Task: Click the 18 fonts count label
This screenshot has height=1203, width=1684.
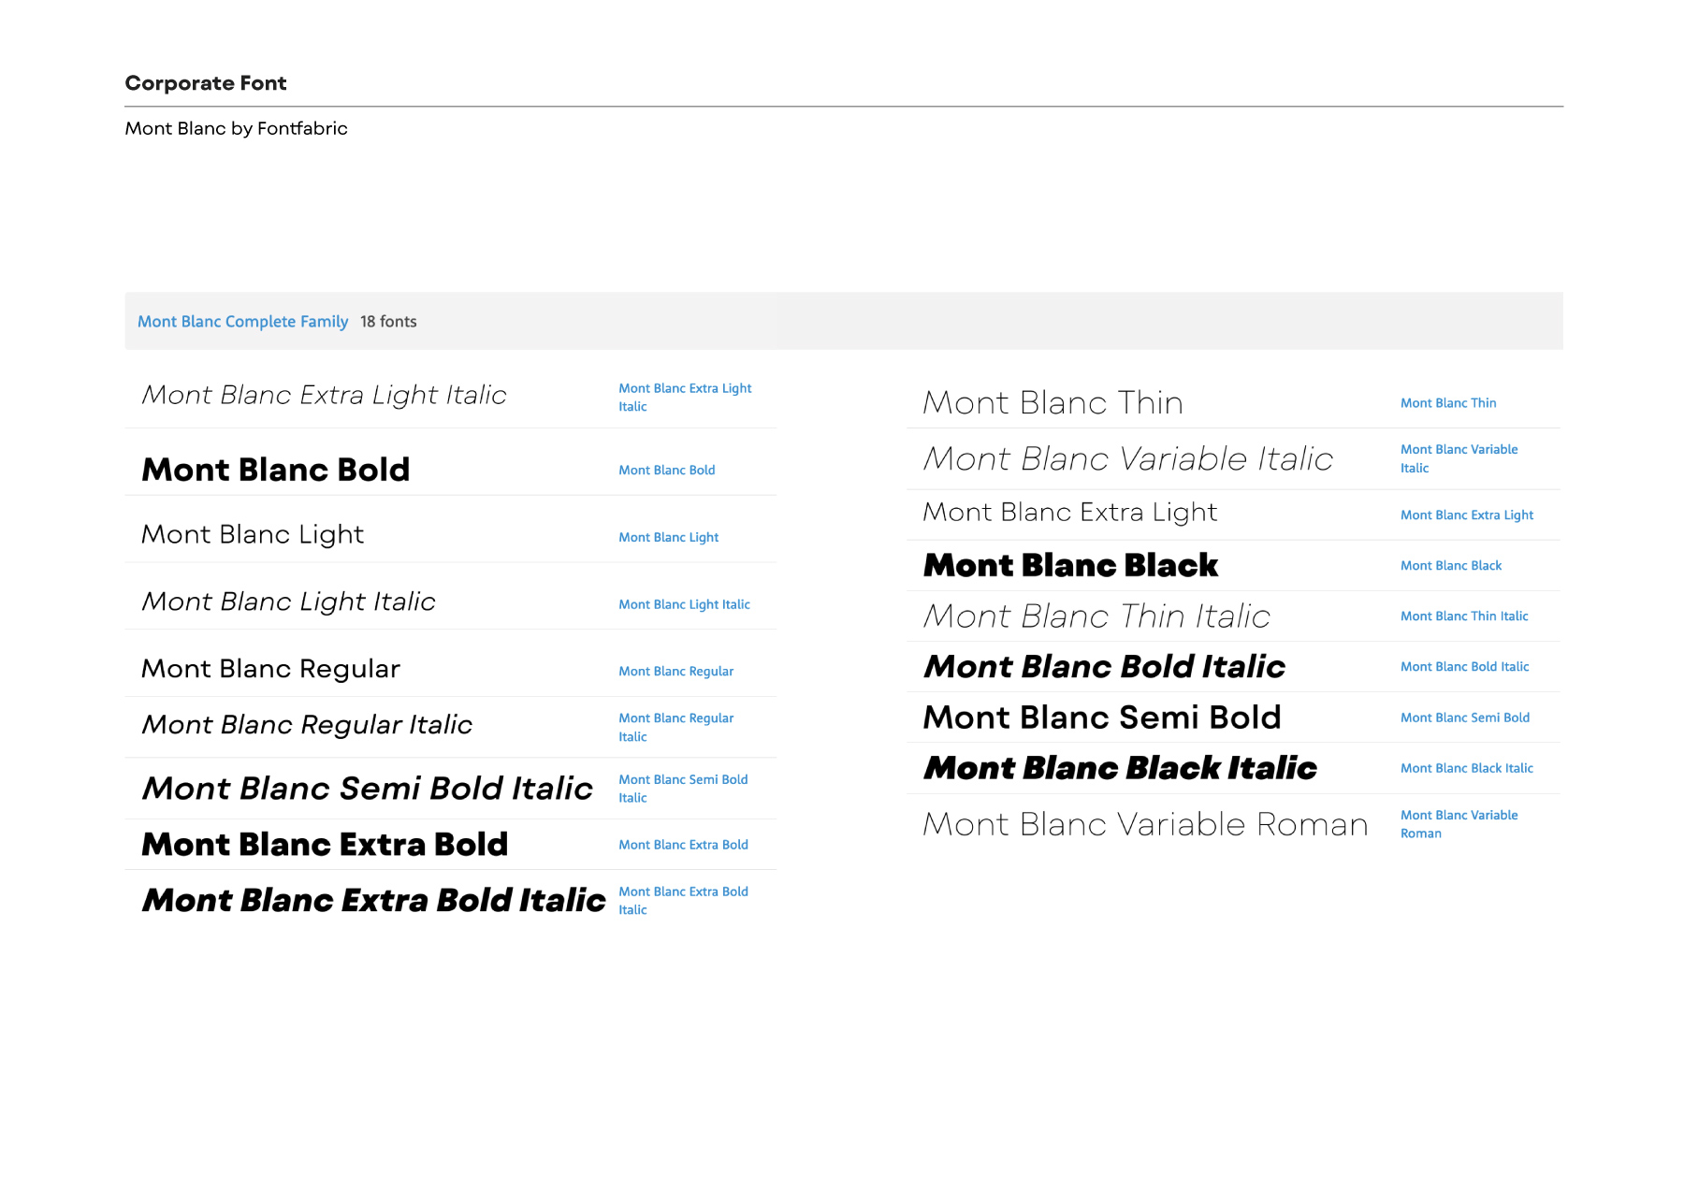Action: pyautogui.click(x=388, y=322)
